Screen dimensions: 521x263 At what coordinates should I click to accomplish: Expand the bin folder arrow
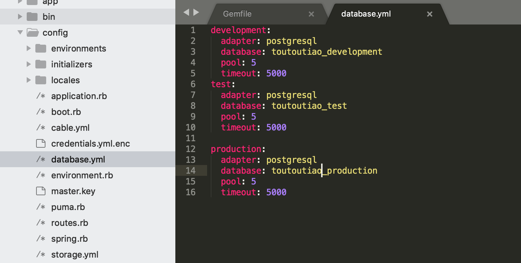pyautogui.click(x=20, y=17)
